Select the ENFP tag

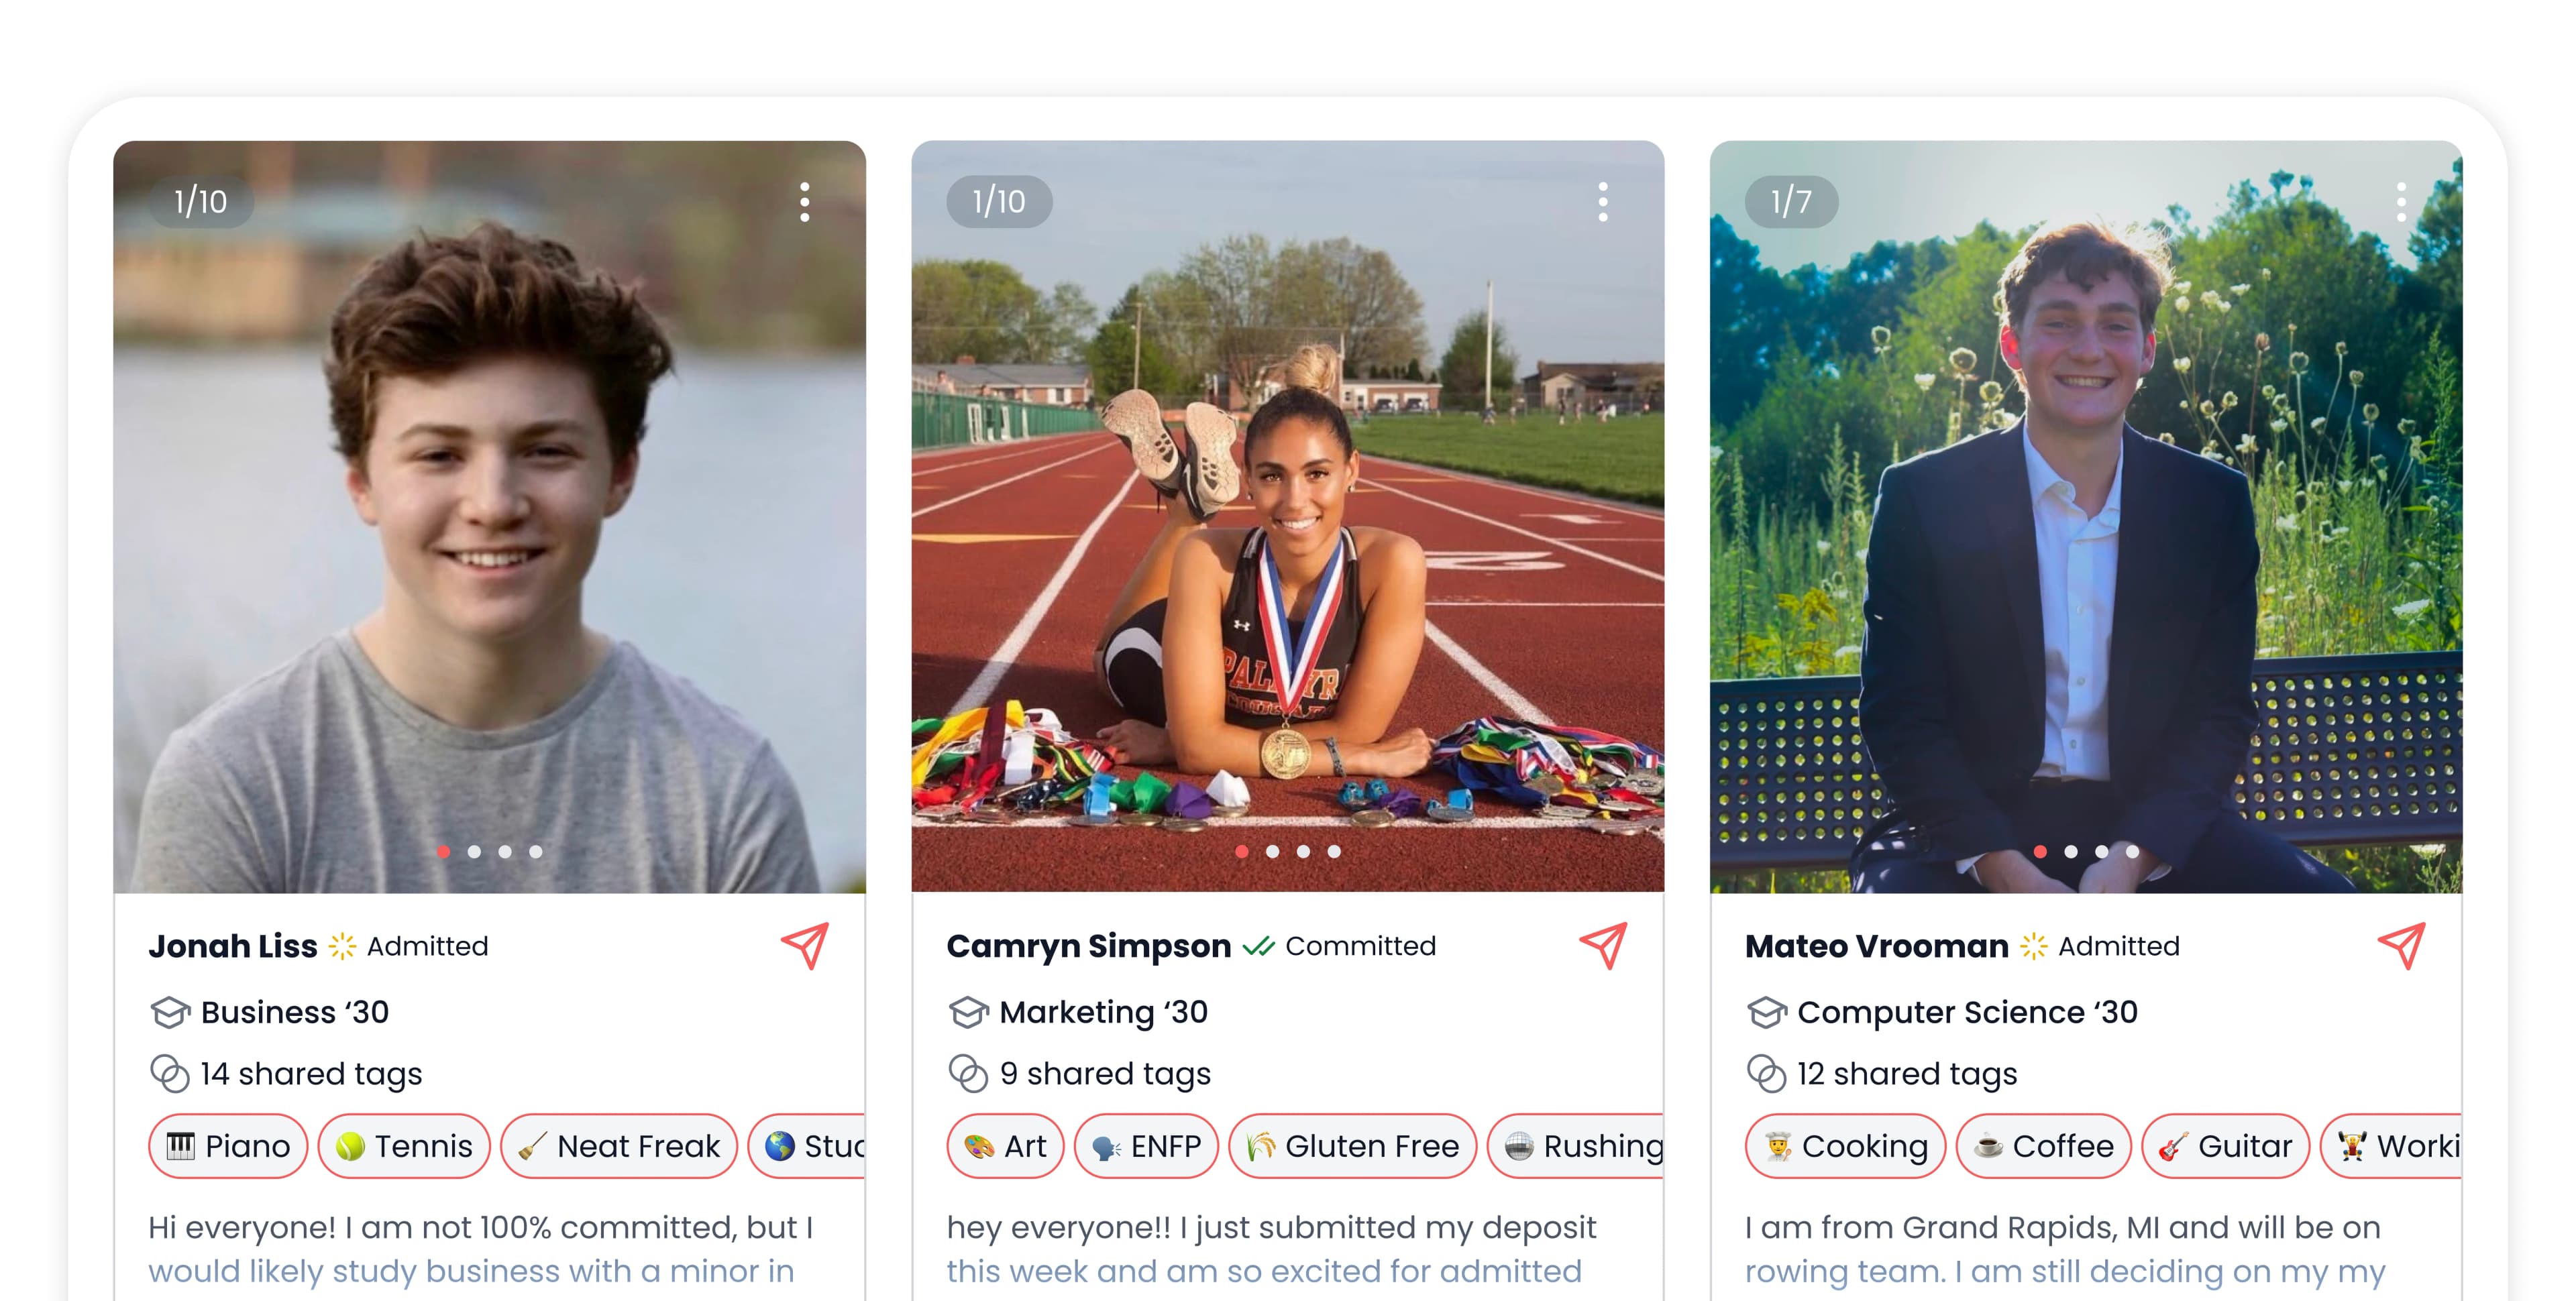(1146, 1146)
